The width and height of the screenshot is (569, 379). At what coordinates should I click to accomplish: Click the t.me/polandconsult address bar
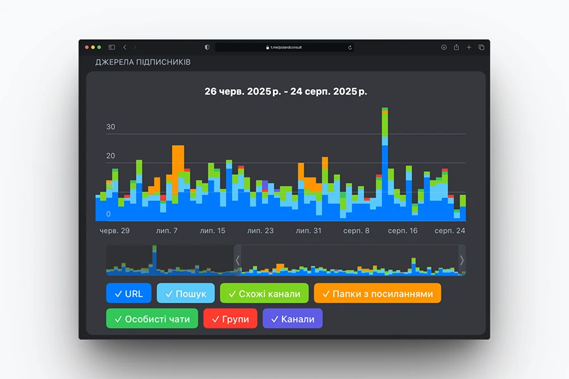(x=284, y=47)
